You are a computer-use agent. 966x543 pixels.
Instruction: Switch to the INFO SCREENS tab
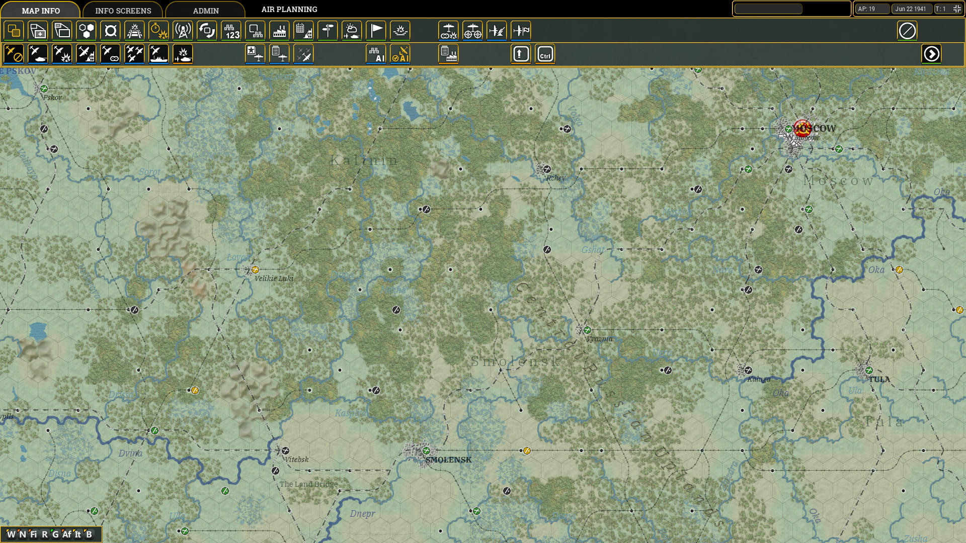pos(123,10)
